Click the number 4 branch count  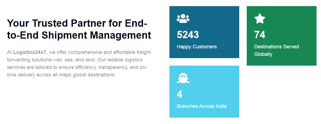tap(179, 94)
